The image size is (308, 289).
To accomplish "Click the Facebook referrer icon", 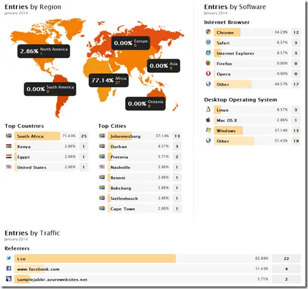I will 9,269.
